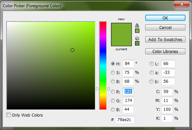Click the L field showing 66
The height and width of the screenshot is (130, 192).
[x=168, y=64]
